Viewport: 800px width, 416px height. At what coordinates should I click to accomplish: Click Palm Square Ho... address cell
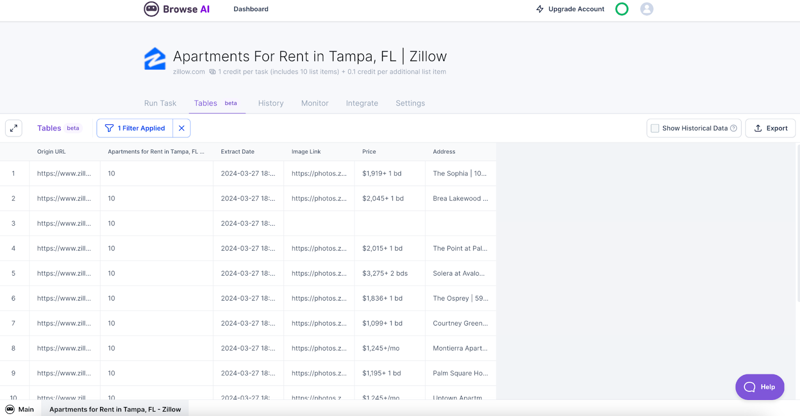click(x=460, y=373)
